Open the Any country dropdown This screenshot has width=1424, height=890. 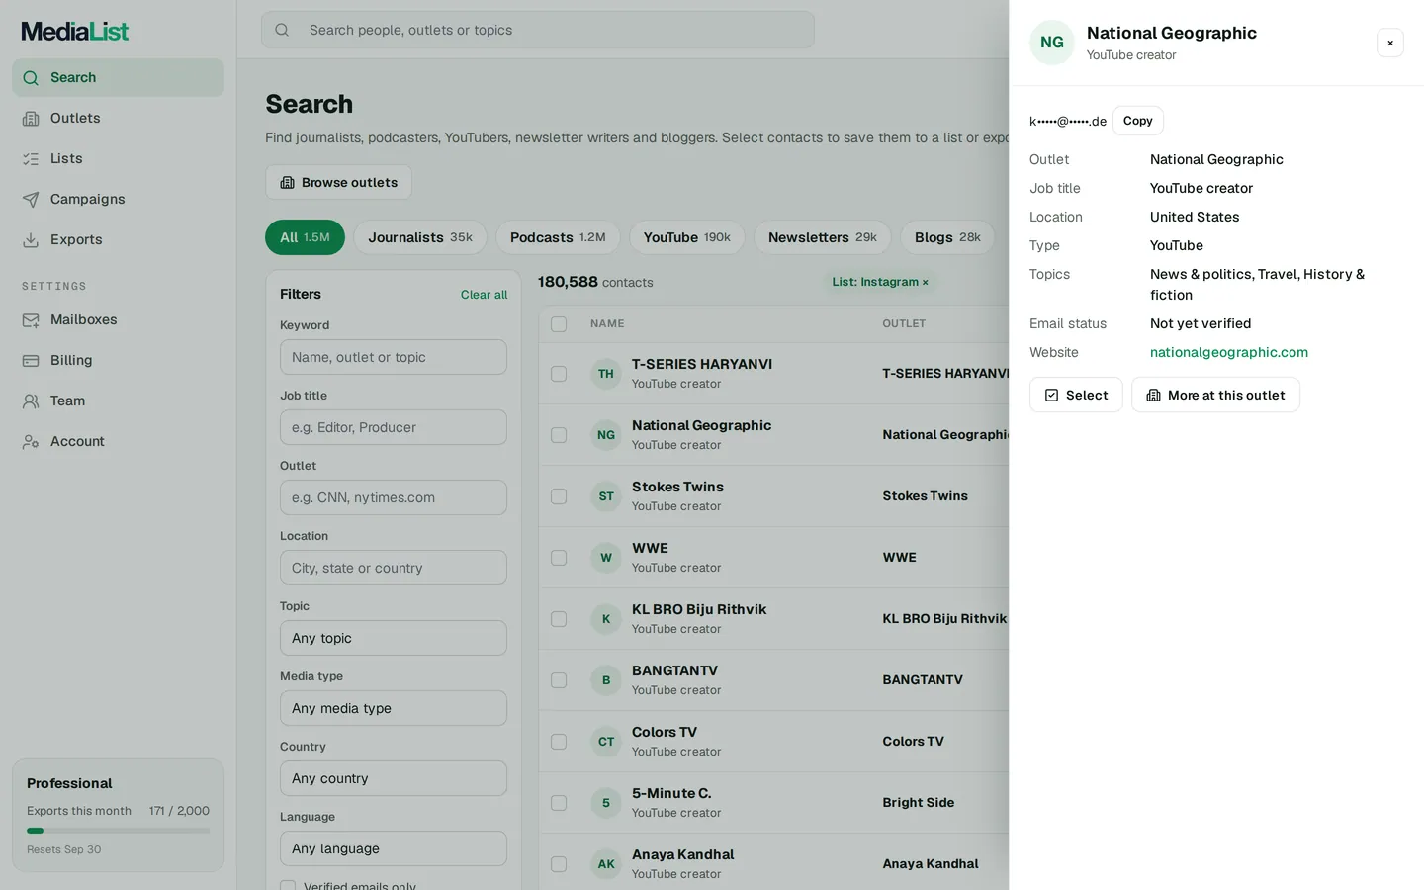[x=394, y=778]
